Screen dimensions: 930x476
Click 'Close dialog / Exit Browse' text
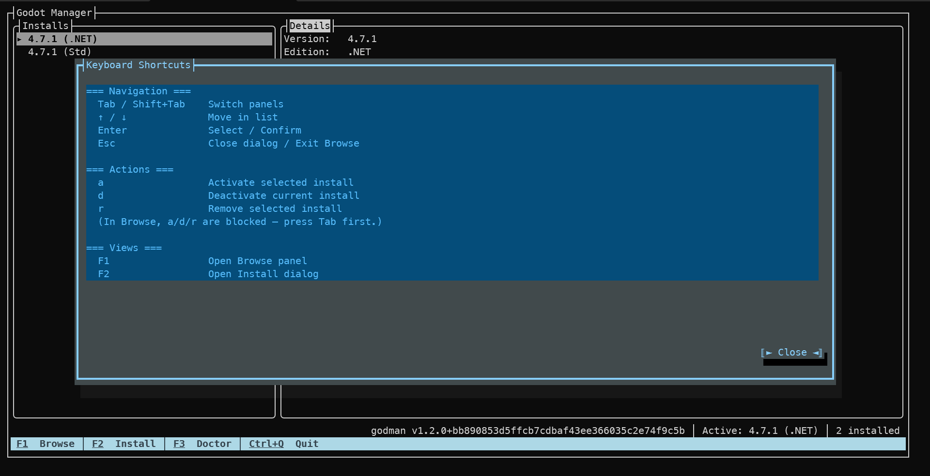[284, 144]
